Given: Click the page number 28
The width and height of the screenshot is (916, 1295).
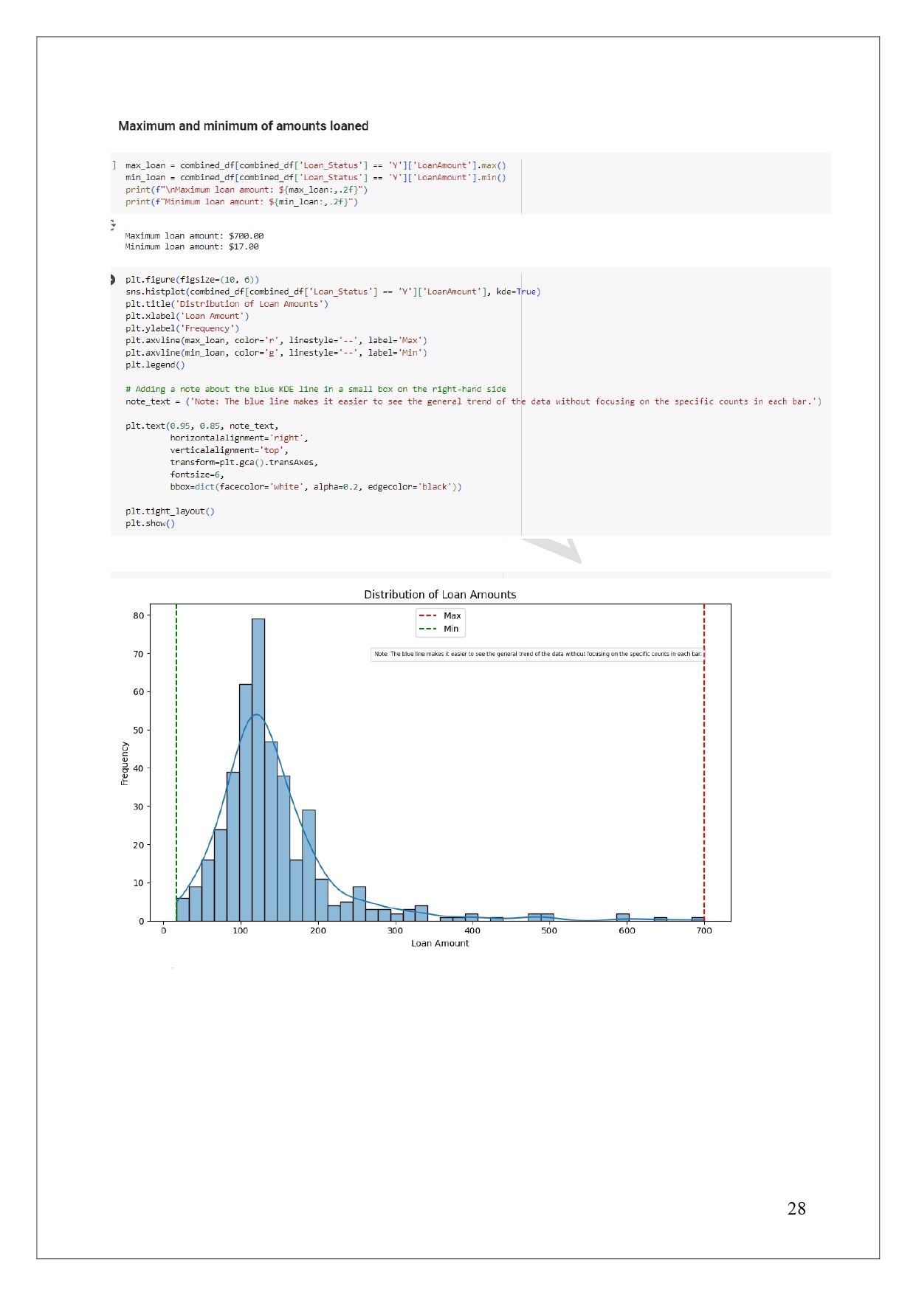Looking at the screenshot, I should 796,1208.
